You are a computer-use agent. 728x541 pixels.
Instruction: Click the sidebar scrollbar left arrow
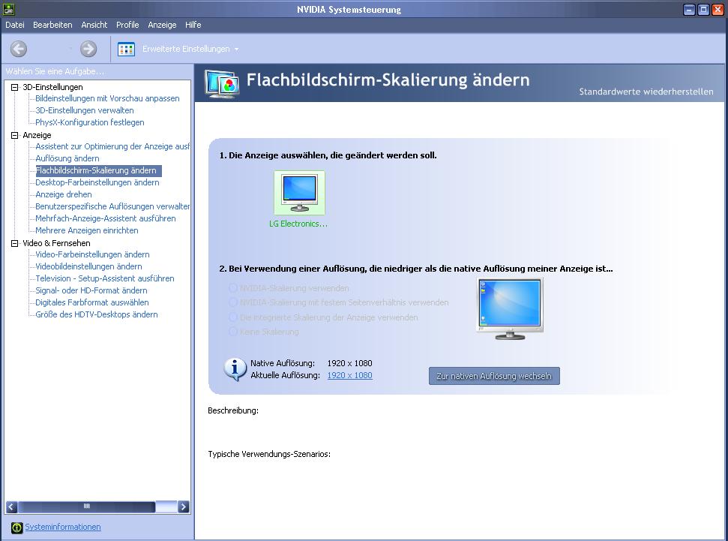(12, 506)
